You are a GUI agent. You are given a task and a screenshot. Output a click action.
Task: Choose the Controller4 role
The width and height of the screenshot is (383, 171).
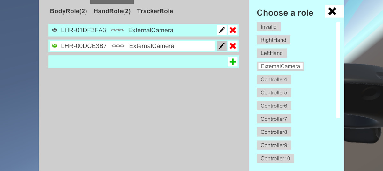(x=274, y=79)
